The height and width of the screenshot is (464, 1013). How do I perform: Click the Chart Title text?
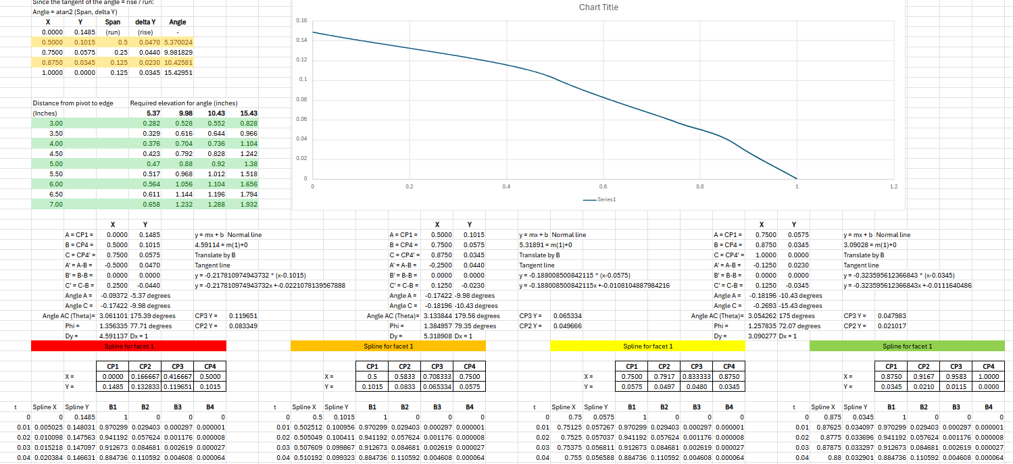[598, 7]
